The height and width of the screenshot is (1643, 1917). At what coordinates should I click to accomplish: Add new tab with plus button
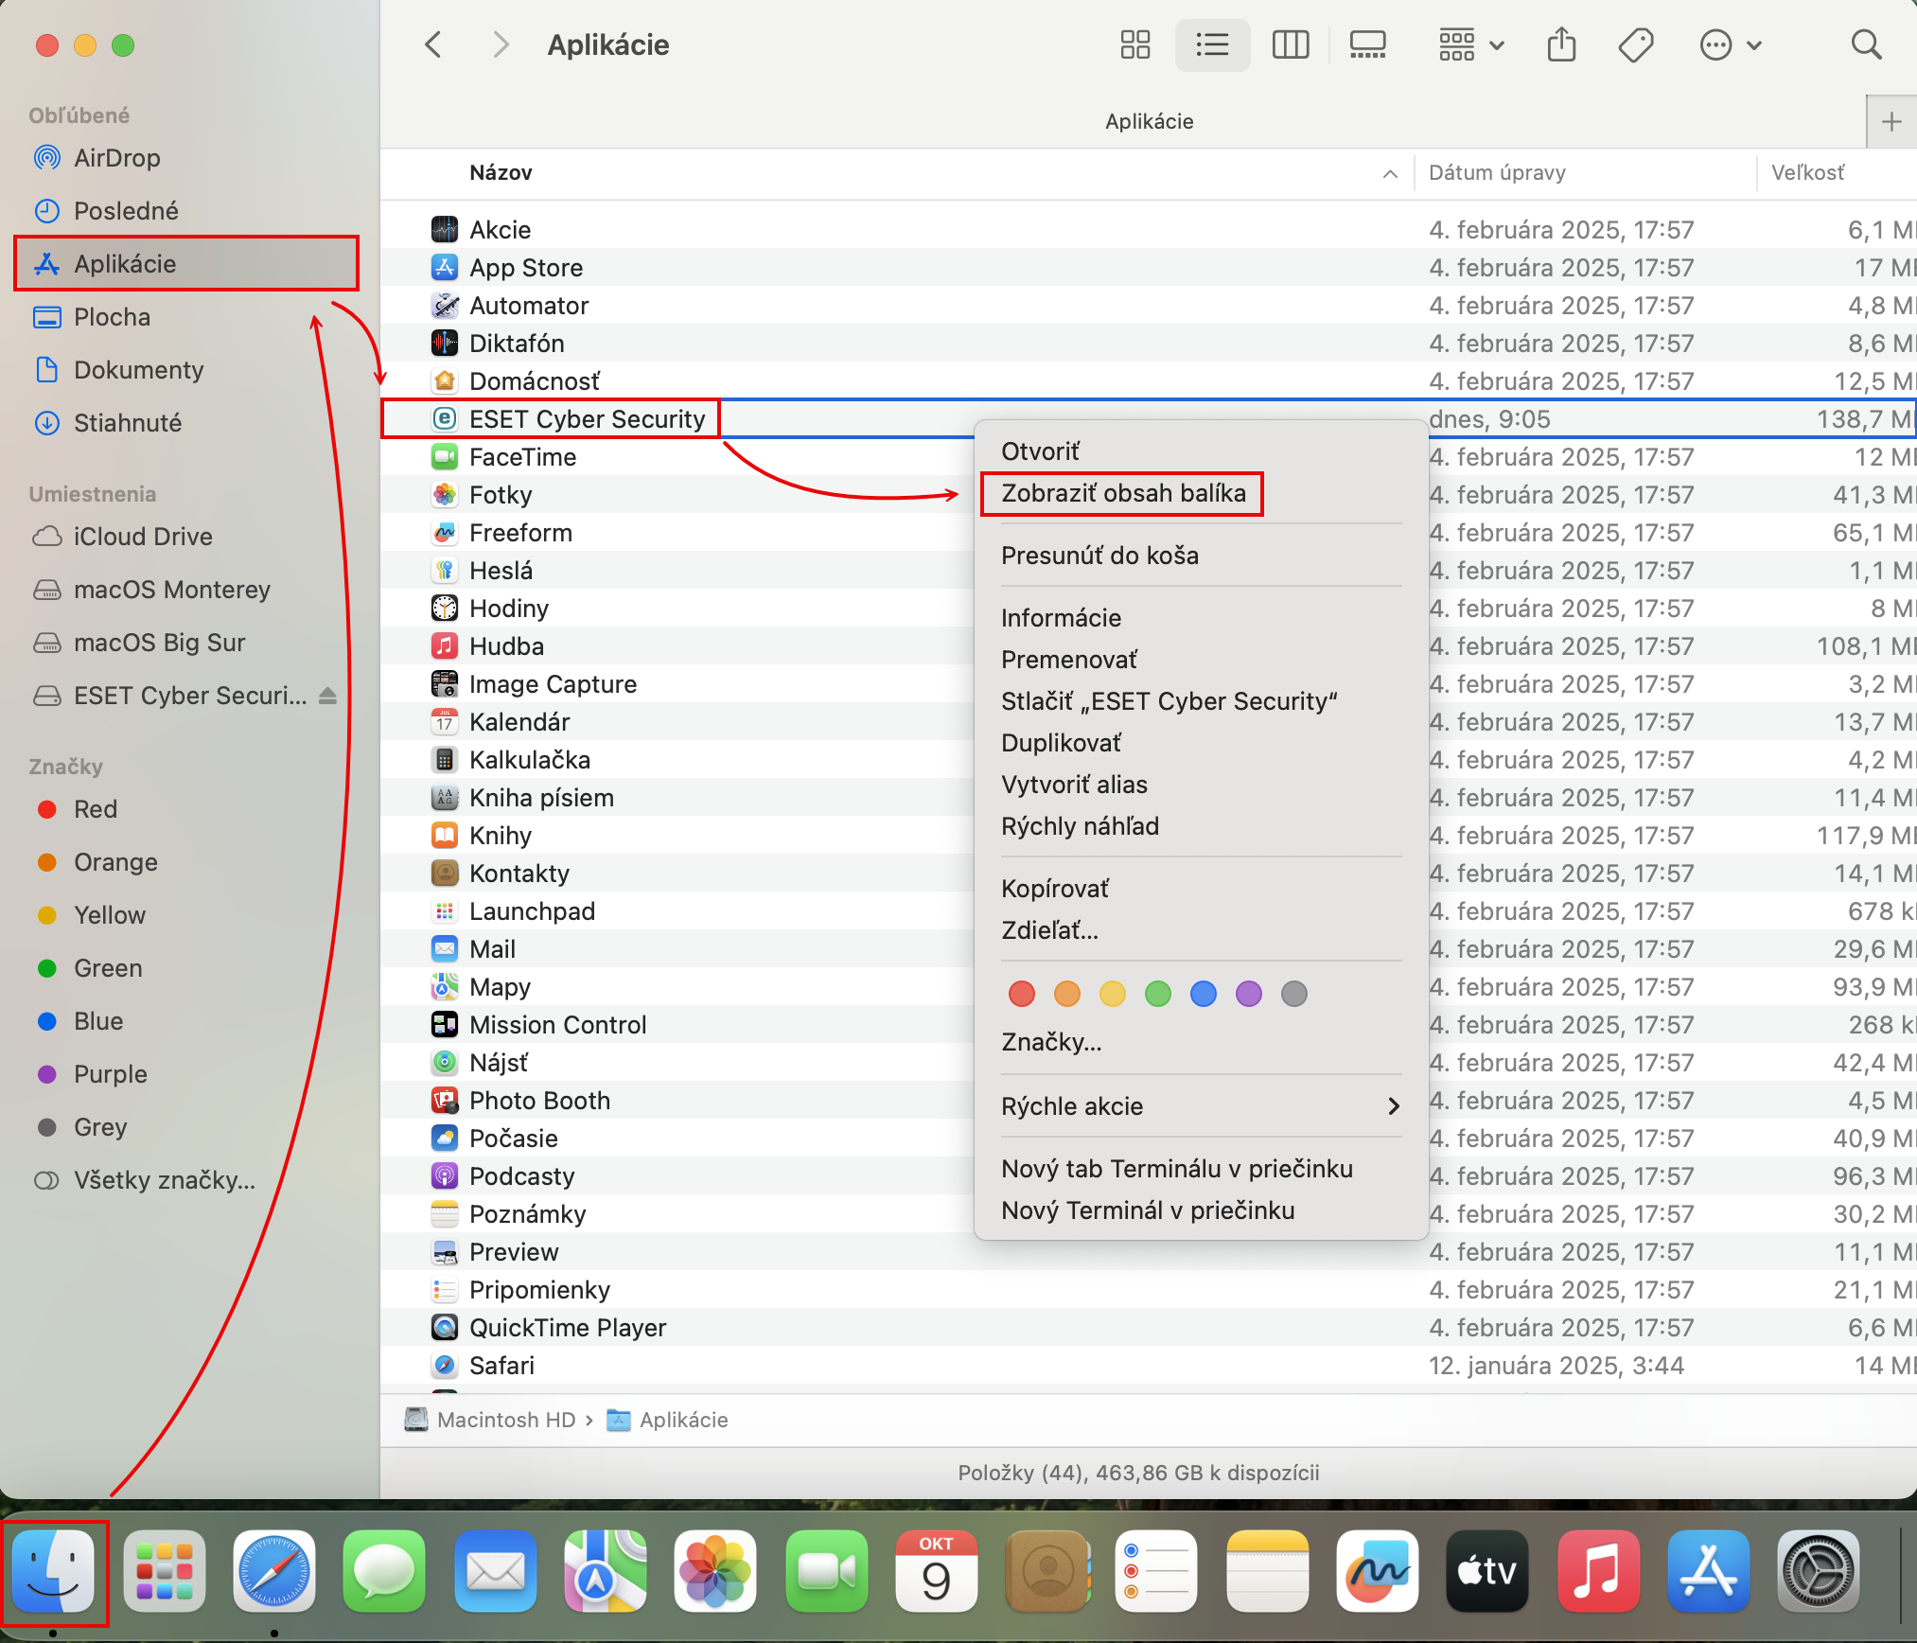[1891, 121]
